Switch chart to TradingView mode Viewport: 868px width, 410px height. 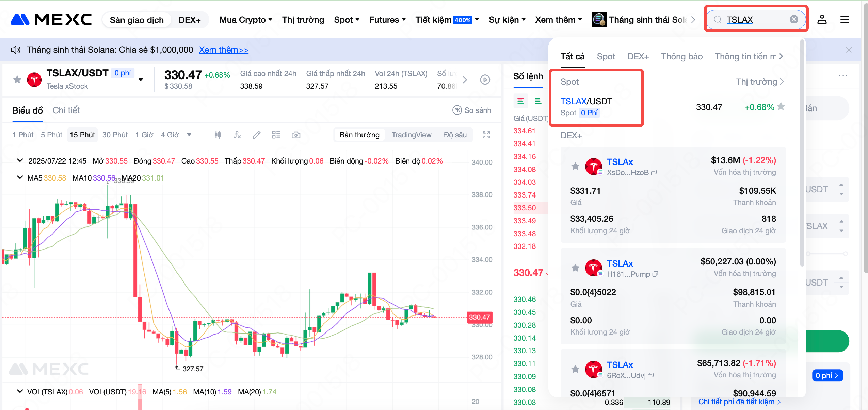(412, 135)
